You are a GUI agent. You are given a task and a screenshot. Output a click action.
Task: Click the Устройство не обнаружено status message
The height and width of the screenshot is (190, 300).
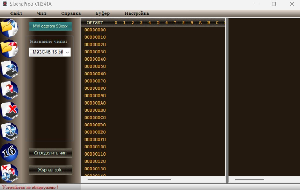[30, 187]
